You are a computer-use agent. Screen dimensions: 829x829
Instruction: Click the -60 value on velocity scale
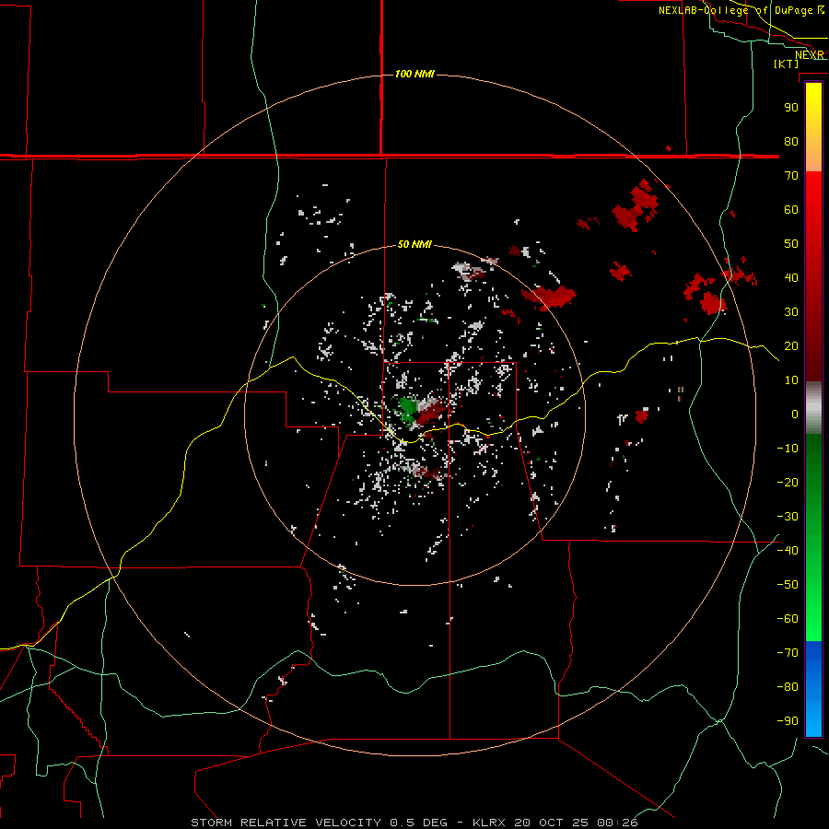coord(788,619)
